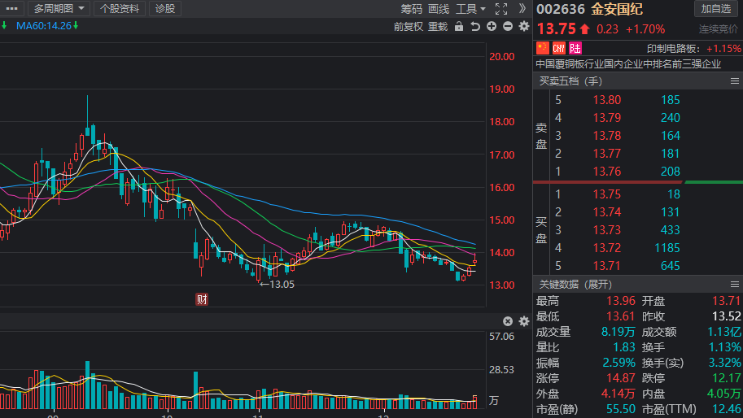Open the 个股资料 tab
Image resolution: width=743 pixels, height=418 pixels.
[x=120, y=8]
